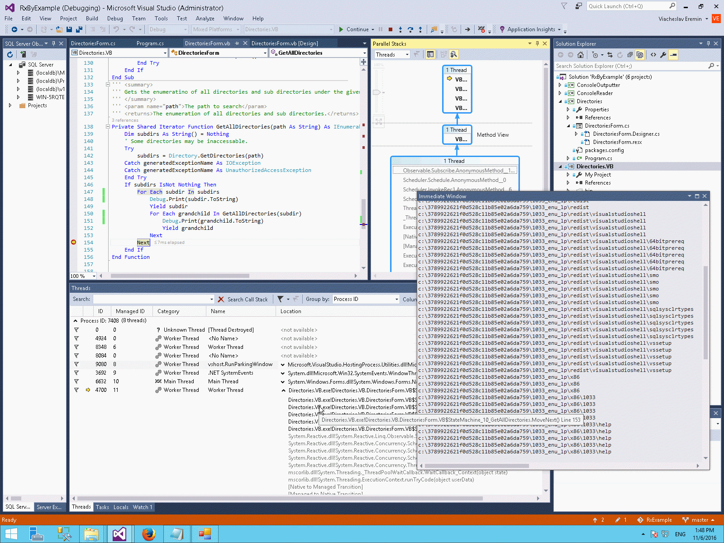This screenshot has width=724, height=543.
Task: Click the Step Over debug icon
Action: tap(410, 29)
